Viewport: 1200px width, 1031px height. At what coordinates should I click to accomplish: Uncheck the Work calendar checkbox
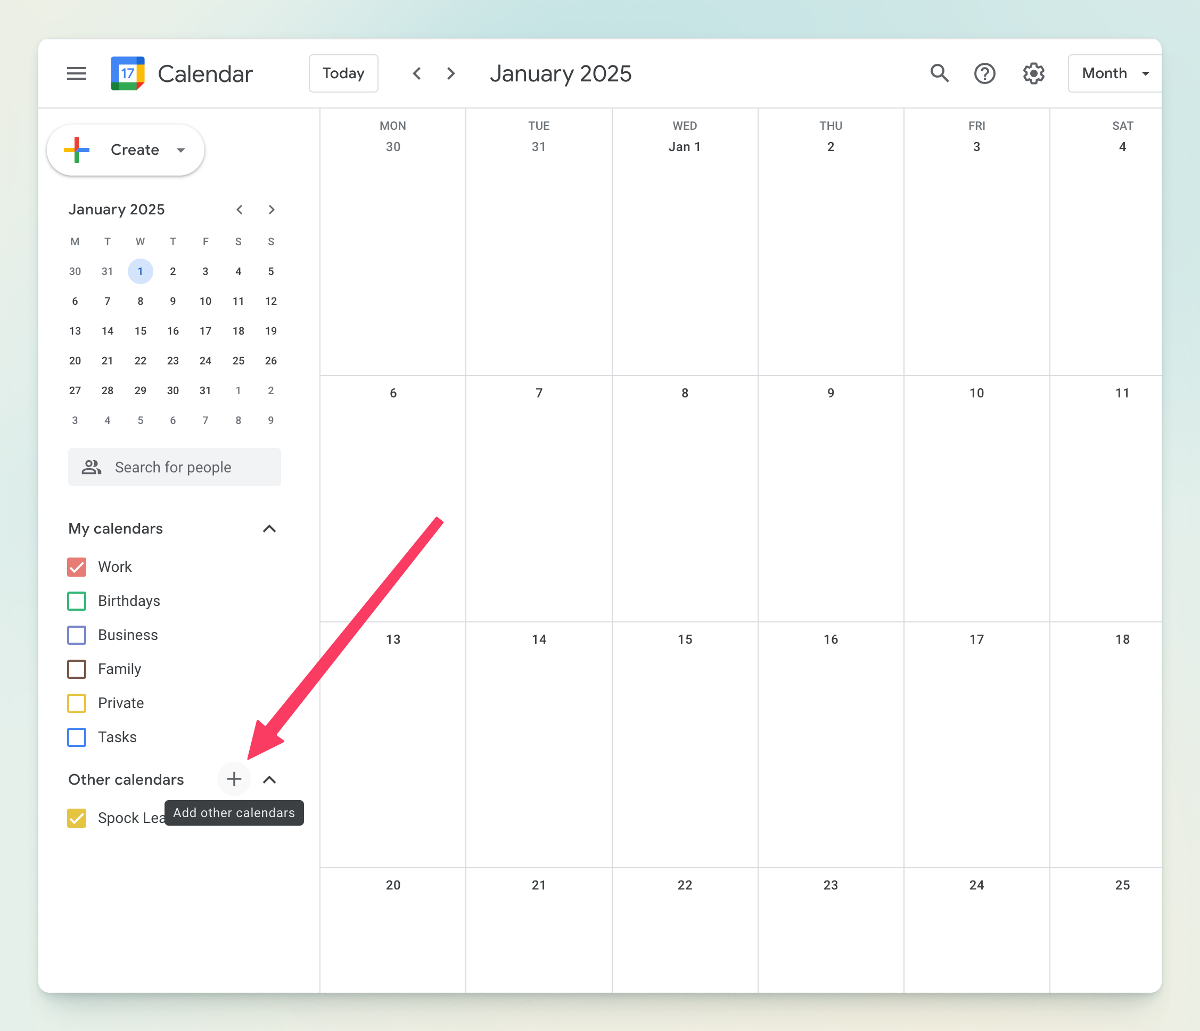(x=77, y=567)
